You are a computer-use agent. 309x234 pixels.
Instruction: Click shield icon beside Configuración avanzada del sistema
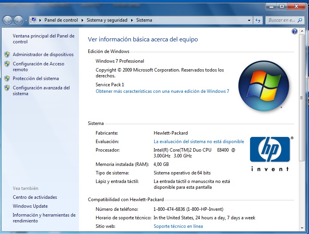coord(7,88)
